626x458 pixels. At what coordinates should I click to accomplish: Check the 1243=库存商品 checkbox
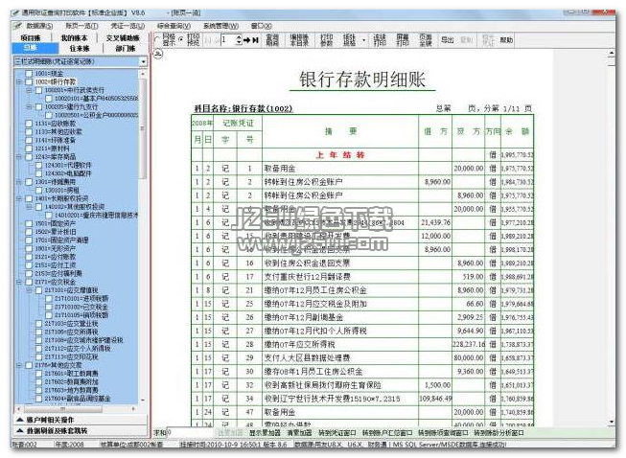[29, 157]
